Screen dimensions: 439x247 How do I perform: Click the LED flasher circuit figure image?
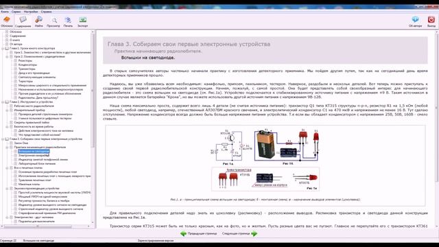click(x=265, y=161)
